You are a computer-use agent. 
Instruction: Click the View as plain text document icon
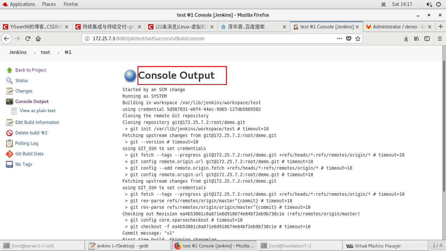pyautogui.click(x=14, y=110)
